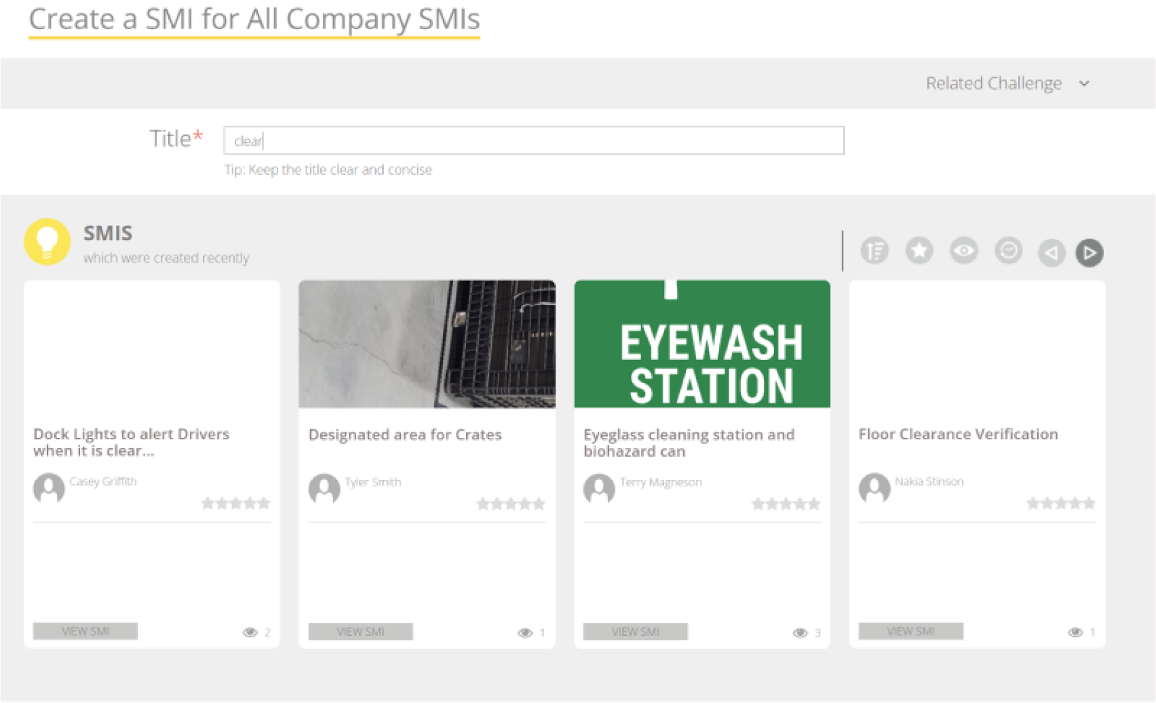Click the eye views filter icon
The width and height of the screenshot is (1156, 703).
[964, 251]
